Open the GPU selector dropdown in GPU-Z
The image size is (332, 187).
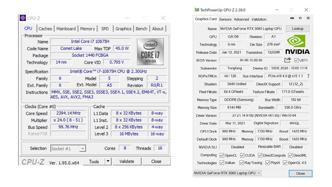coord(227,173)
